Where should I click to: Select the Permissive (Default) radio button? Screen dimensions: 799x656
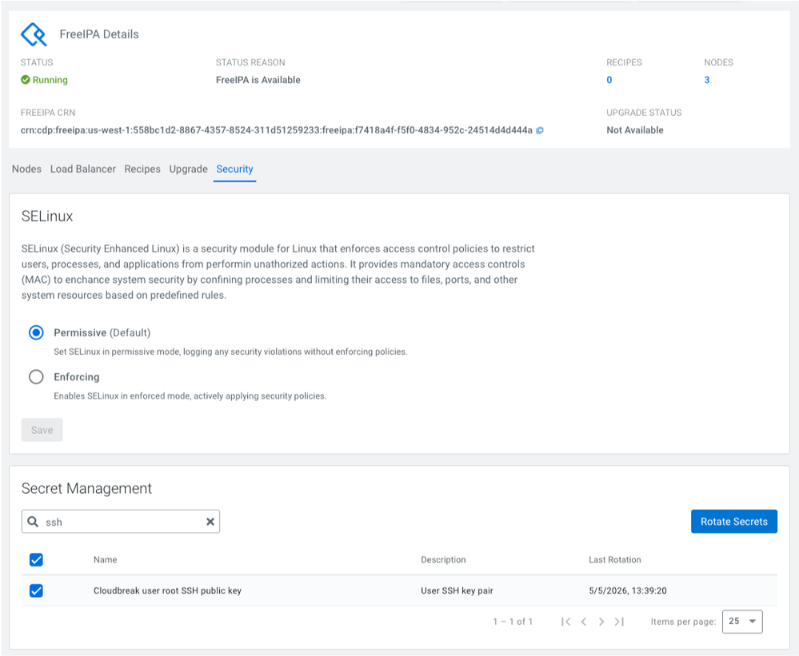pos(36,333)
